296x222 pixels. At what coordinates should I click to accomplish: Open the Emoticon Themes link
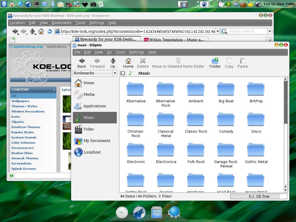(x=26, y=127)
